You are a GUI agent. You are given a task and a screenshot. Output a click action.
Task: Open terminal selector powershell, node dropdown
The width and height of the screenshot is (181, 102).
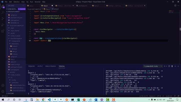(x=153, y=66)
